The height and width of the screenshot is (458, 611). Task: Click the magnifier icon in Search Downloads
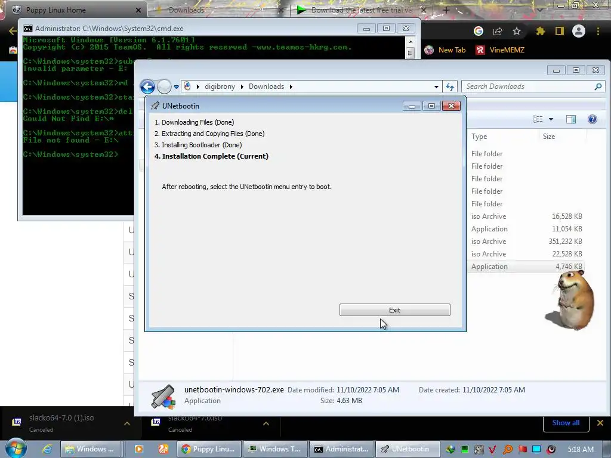598,86
